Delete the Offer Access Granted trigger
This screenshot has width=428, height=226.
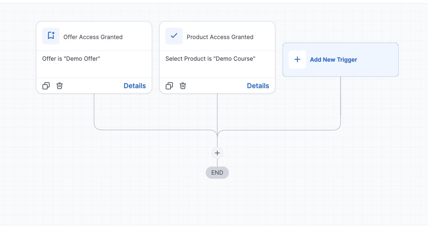[x=60, y=86]
